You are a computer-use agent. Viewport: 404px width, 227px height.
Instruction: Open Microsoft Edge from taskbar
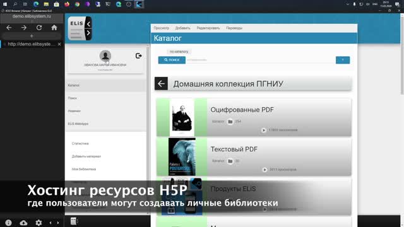(36, 4)
